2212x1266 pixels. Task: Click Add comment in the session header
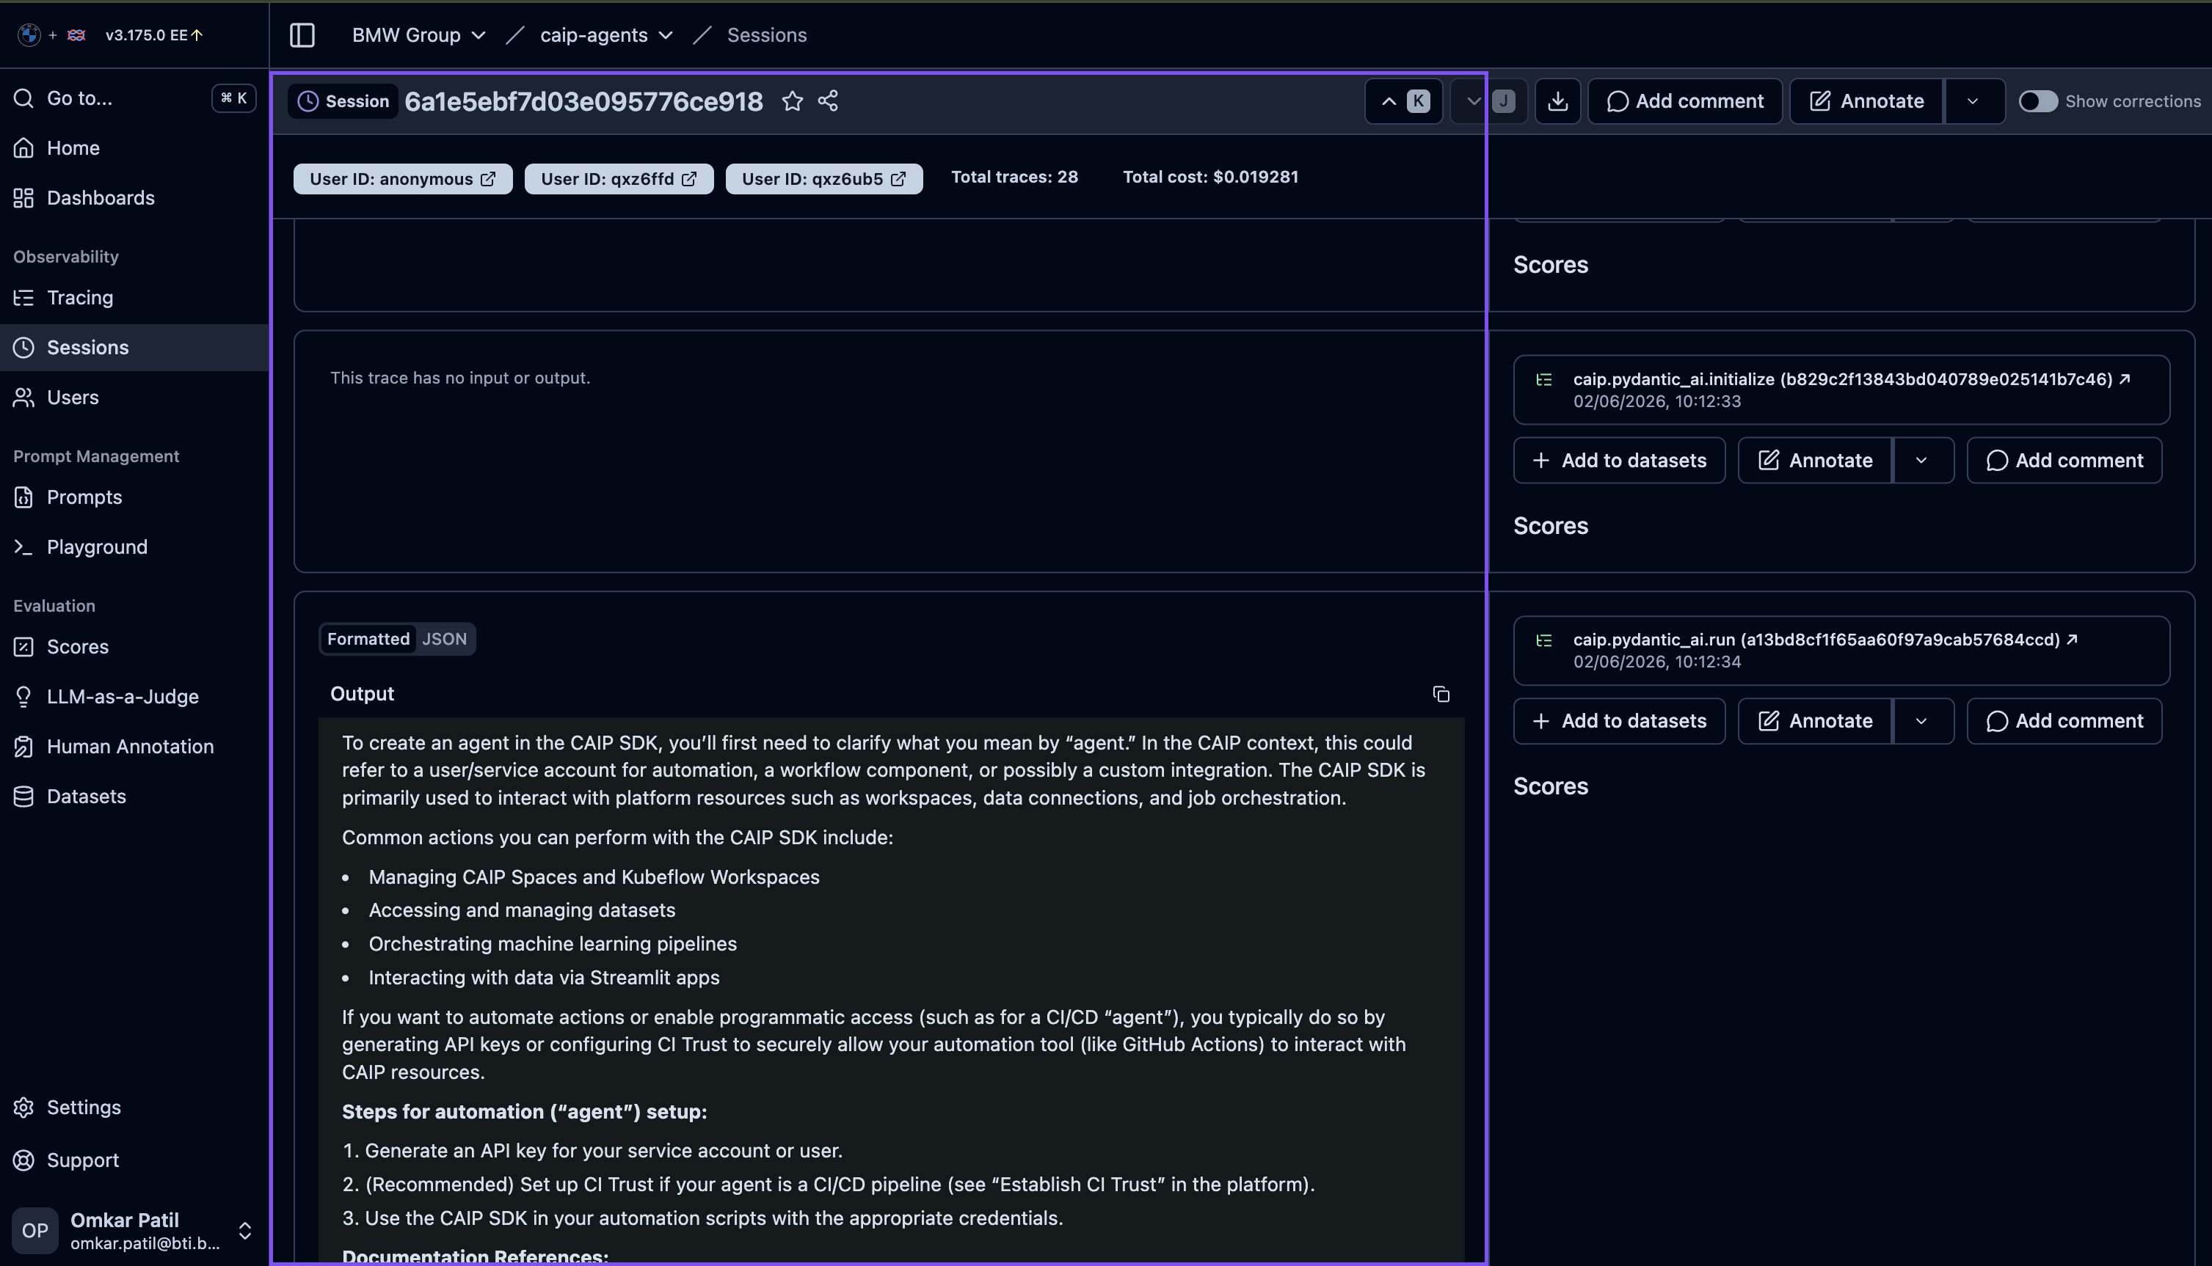1685,101
